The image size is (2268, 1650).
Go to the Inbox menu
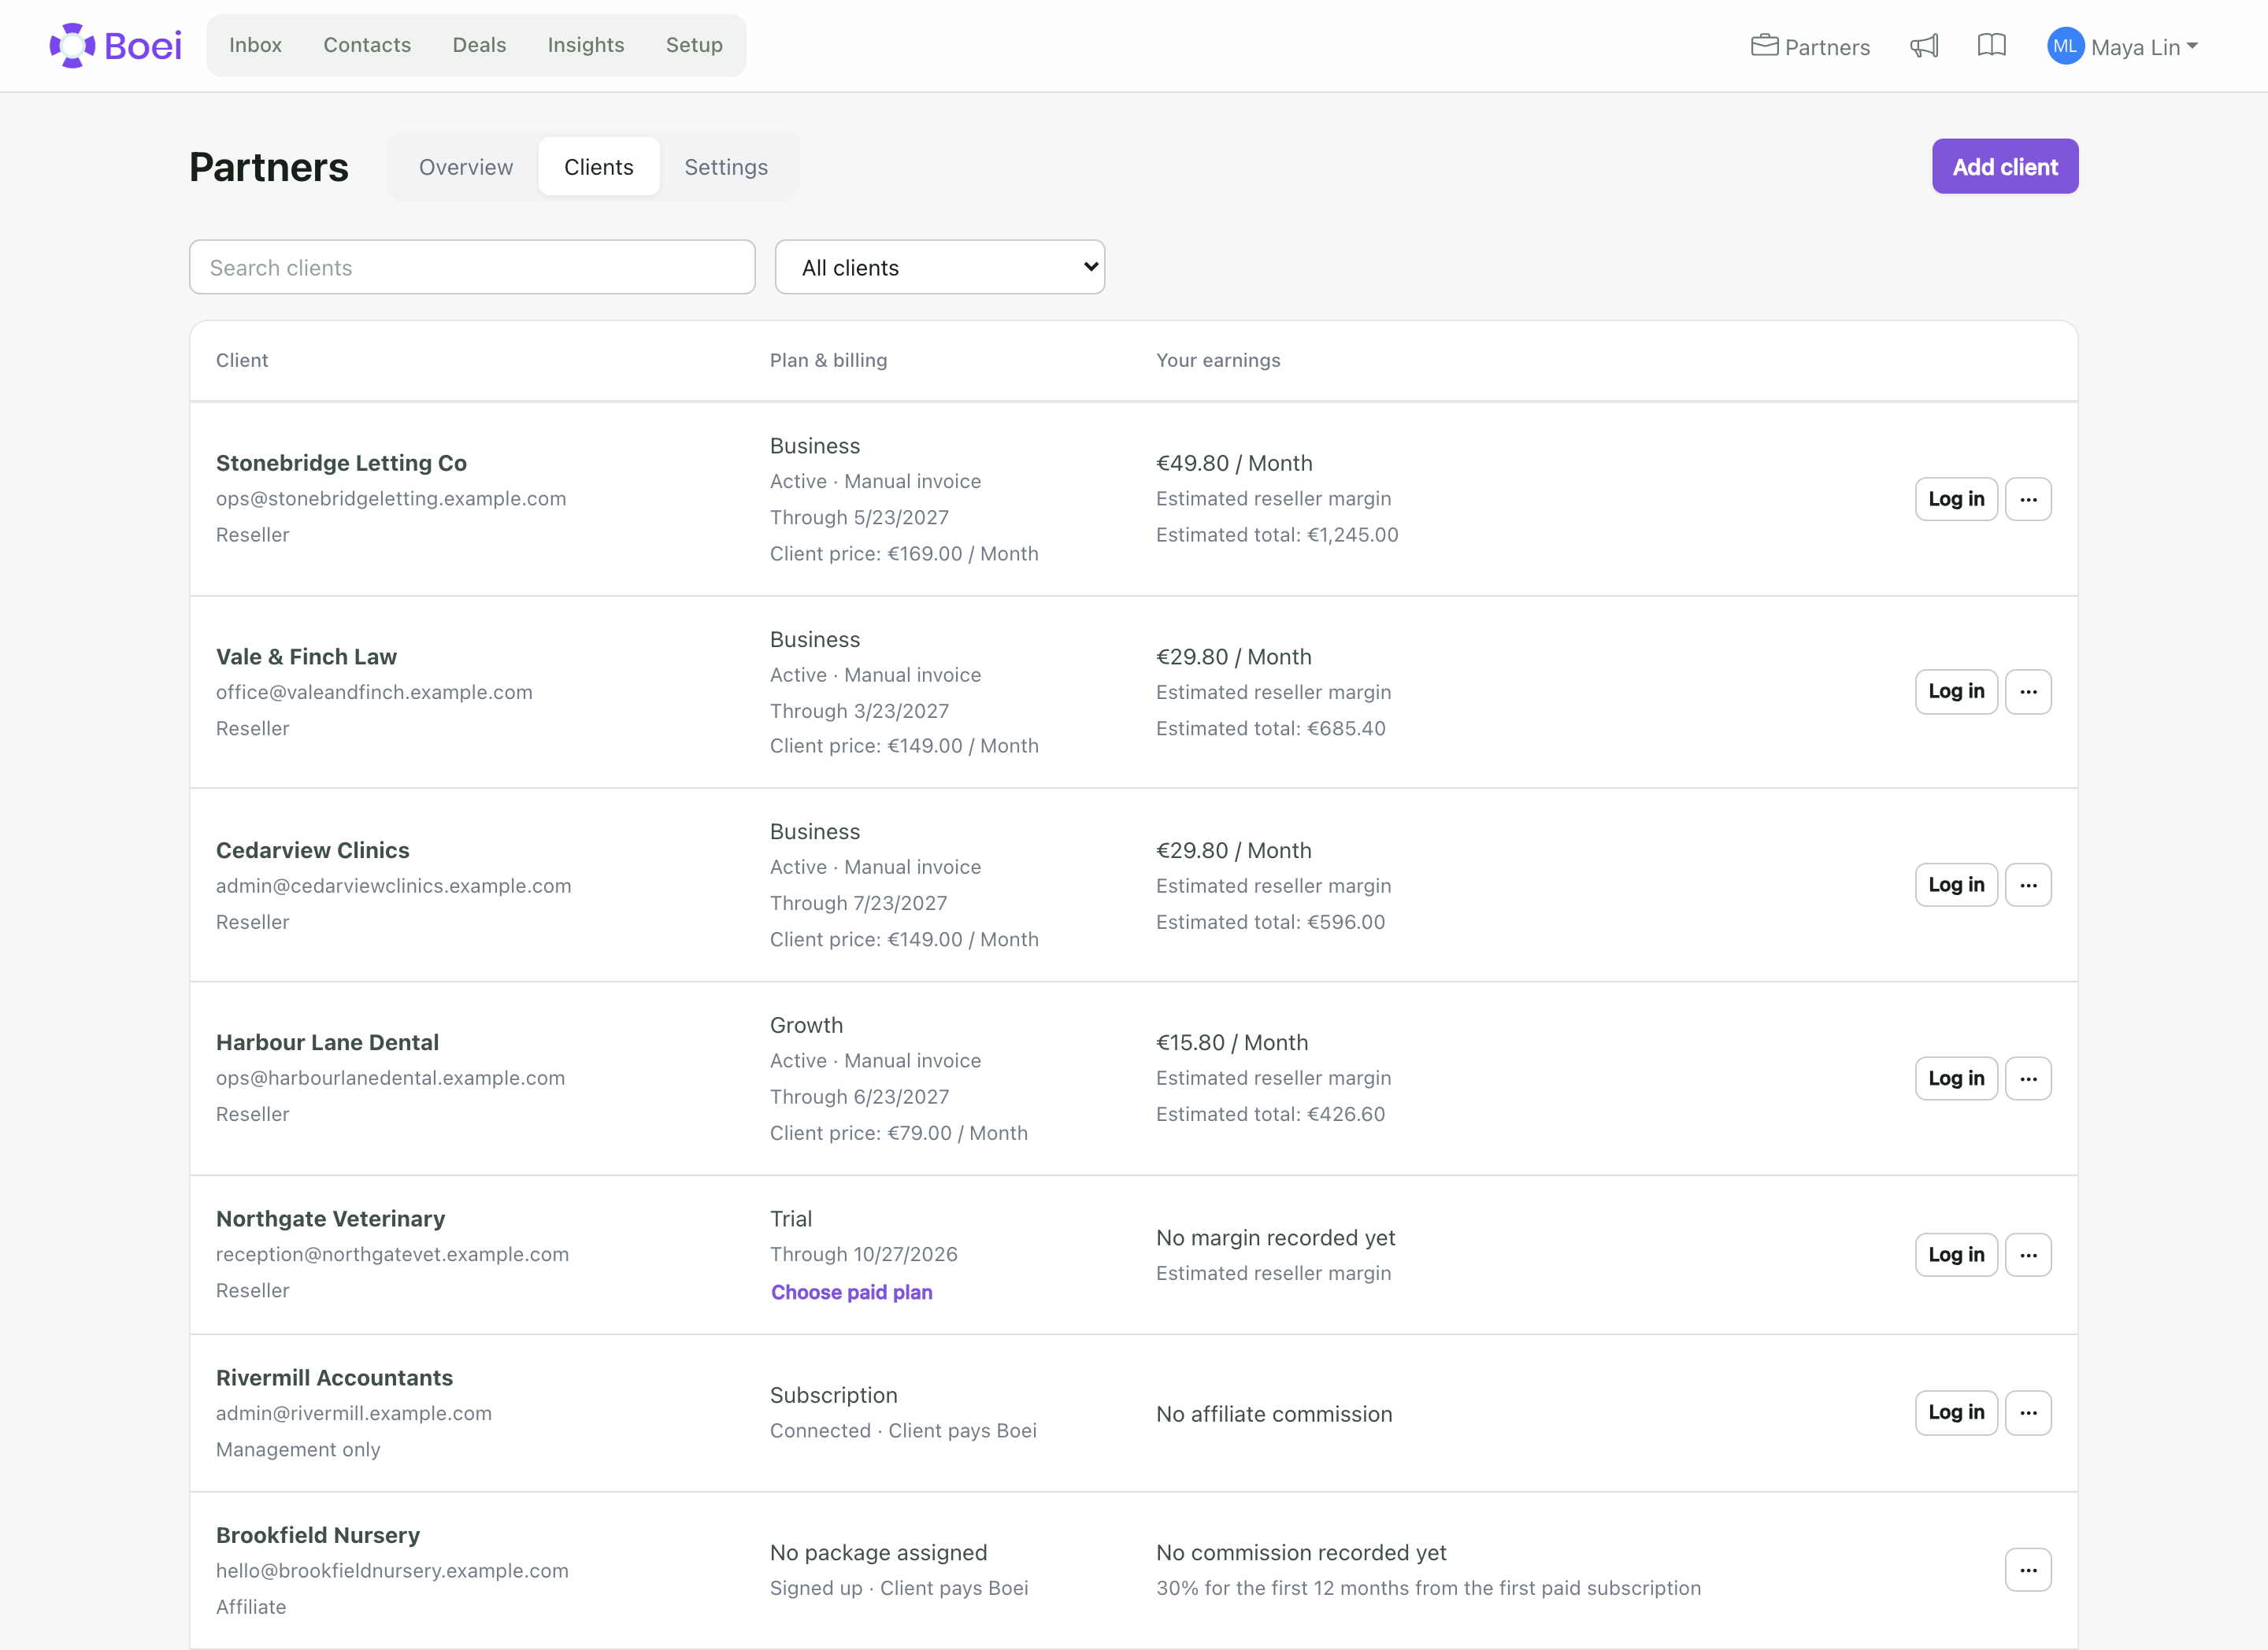point(255,45)
